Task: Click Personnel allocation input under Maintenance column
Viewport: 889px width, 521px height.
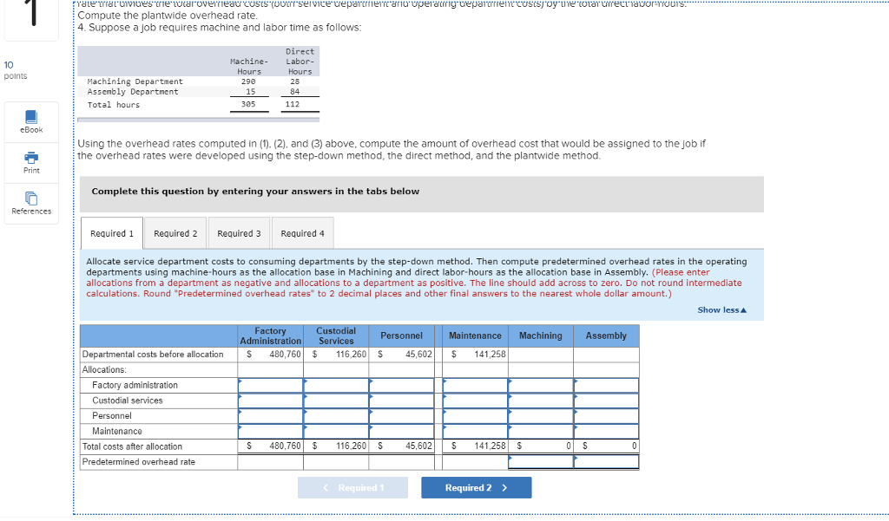Action: tap(473, 415)
